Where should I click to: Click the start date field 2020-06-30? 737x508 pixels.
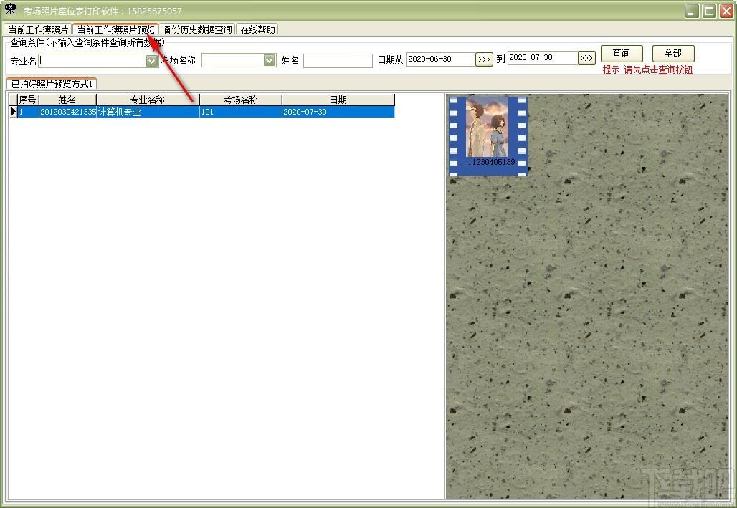[440, 59]
